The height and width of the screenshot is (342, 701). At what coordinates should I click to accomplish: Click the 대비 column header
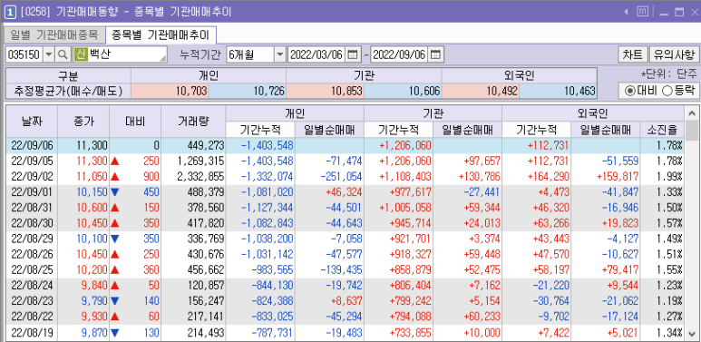tap(135, 122)
